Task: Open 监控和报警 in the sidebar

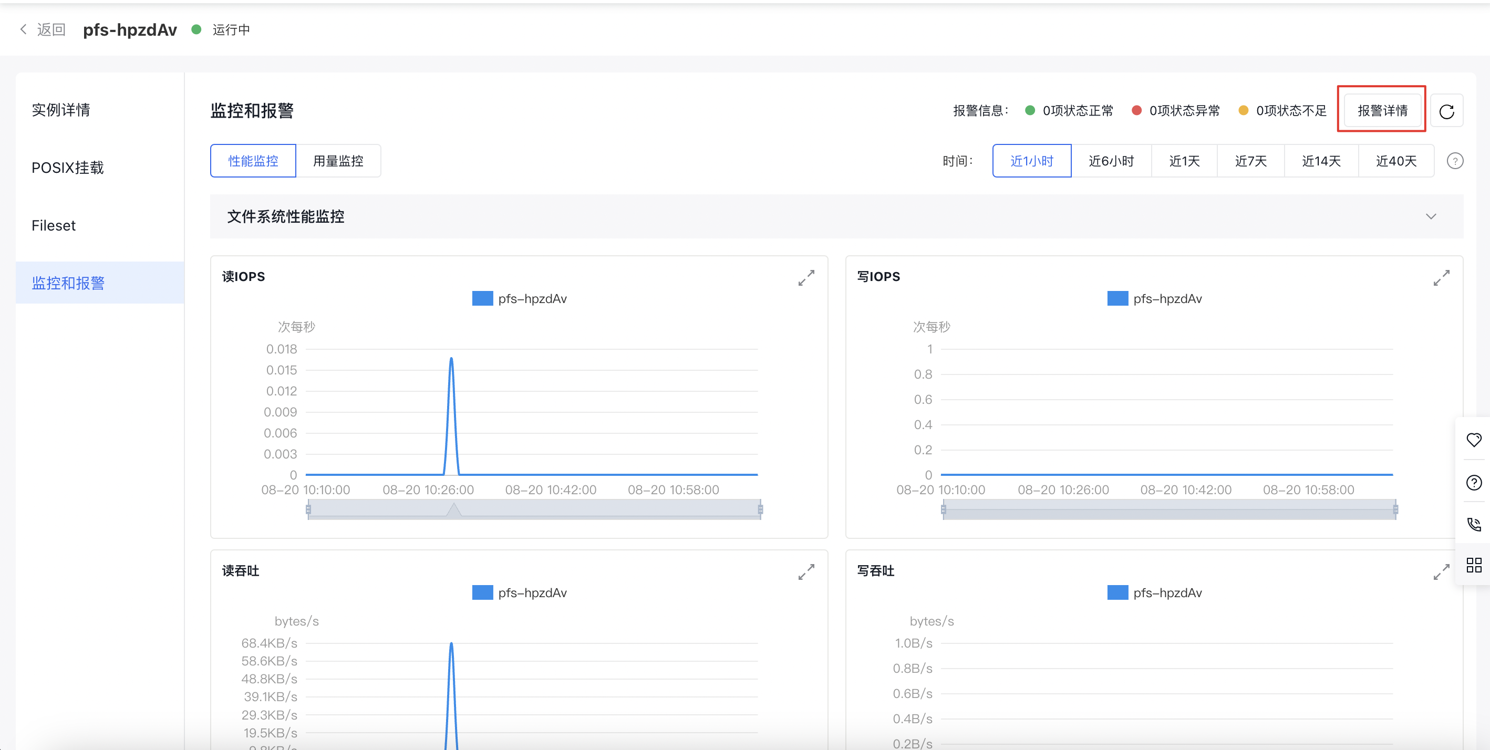Action: coord(99,283)
